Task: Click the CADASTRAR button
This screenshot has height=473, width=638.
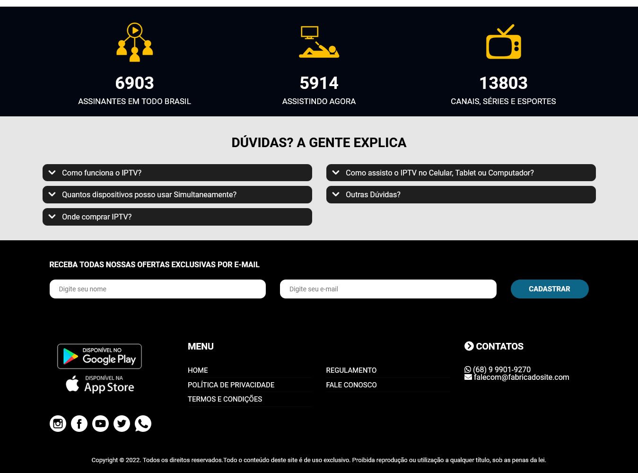Action: [x=550, y=289]
